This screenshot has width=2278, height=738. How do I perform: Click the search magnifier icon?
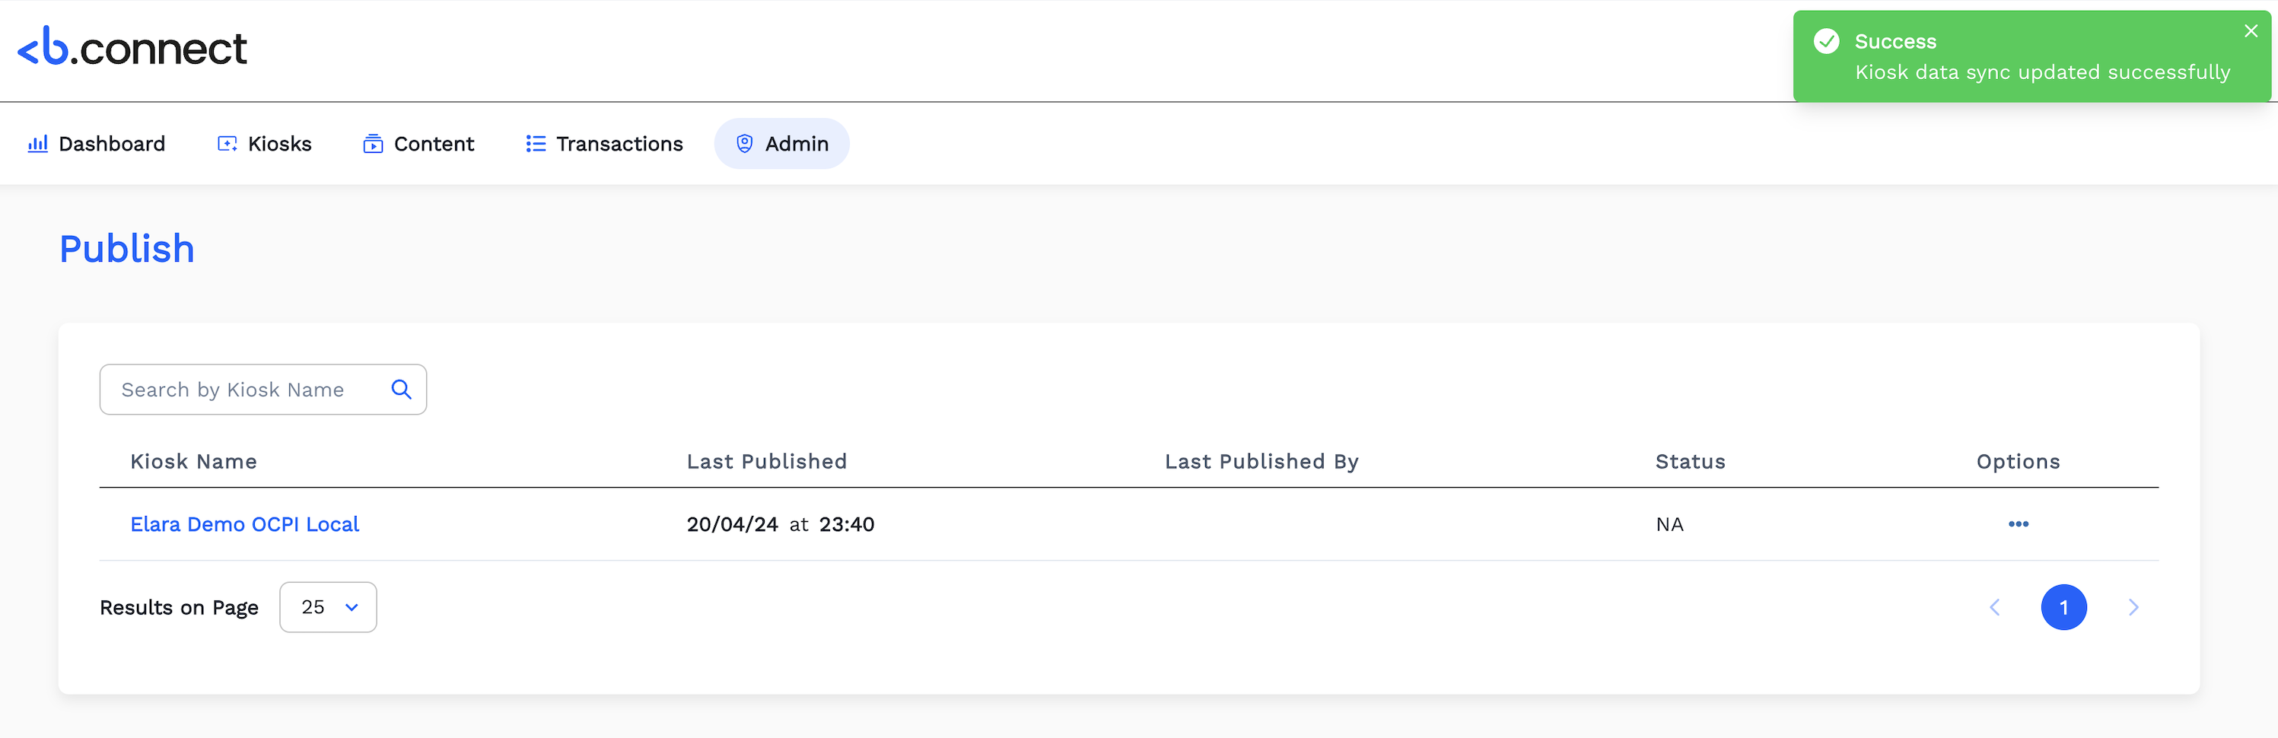click(402, 390)
